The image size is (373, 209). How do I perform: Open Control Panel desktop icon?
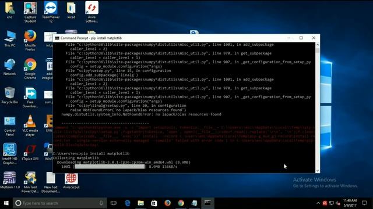10,126
